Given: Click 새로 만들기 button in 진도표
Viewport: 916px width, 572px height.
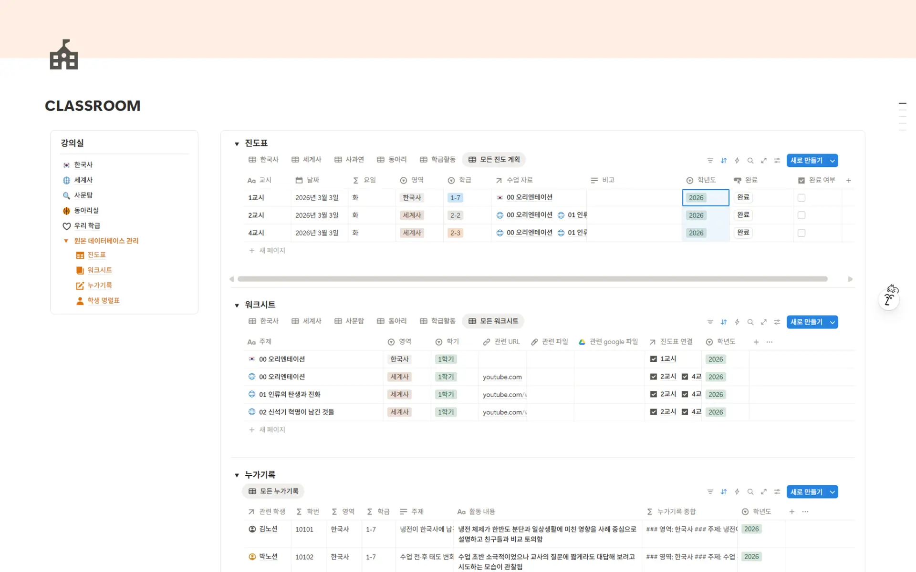Looking at the screenshot, I should pos(807,161).
